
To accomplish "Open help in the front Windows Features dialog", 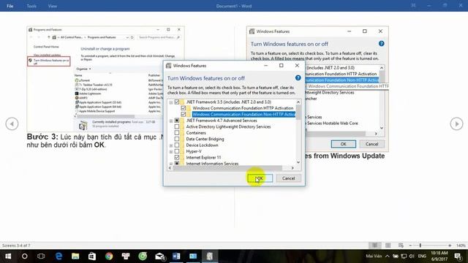I will (298, 78).
